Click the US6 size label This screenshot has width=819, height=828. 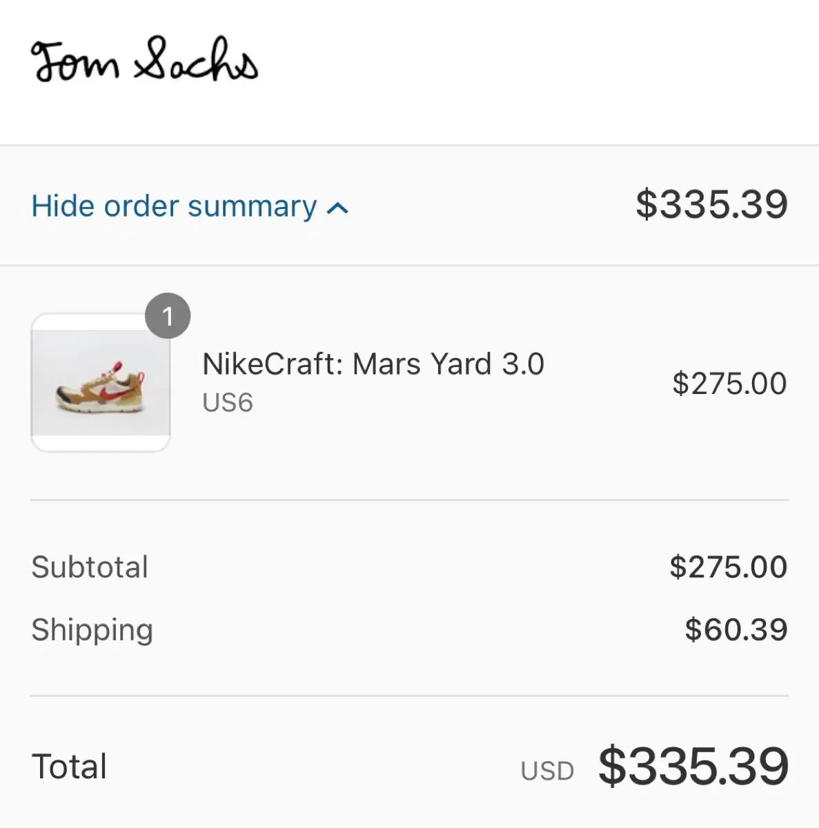[228, 402]
